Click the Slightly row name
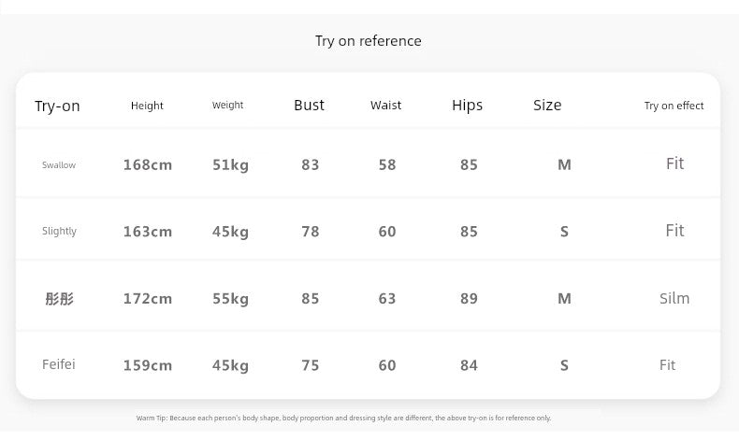This screenshot has width=739, height=440. pos(59,231)
